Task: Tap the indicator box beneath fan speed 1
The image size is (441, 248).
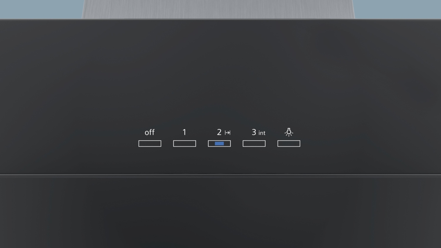Action: [x=184, y=144]
